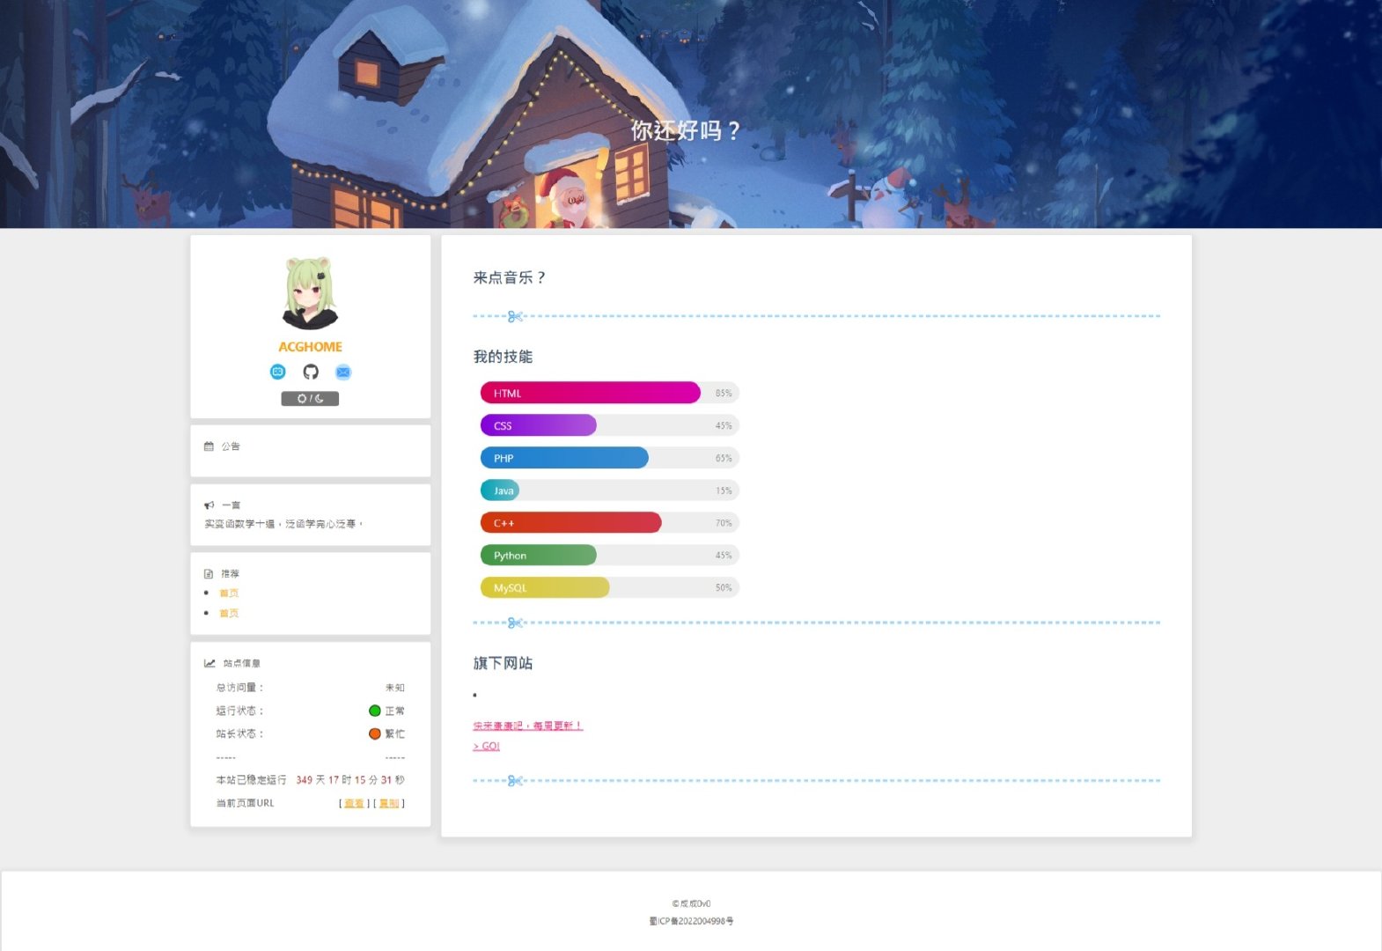Screen dimensions: 1382x951
Task: Open the Bilibili profile icon
Action: (x=278, y=372)
